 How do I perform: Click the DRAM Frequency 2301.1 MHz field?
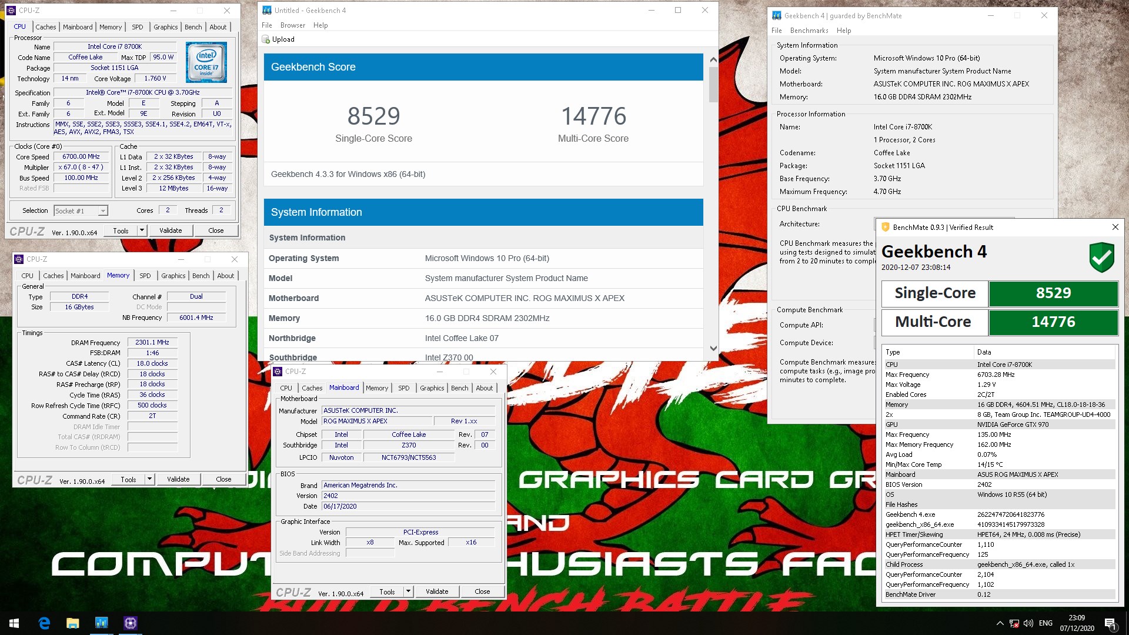(x=152, y=342)
